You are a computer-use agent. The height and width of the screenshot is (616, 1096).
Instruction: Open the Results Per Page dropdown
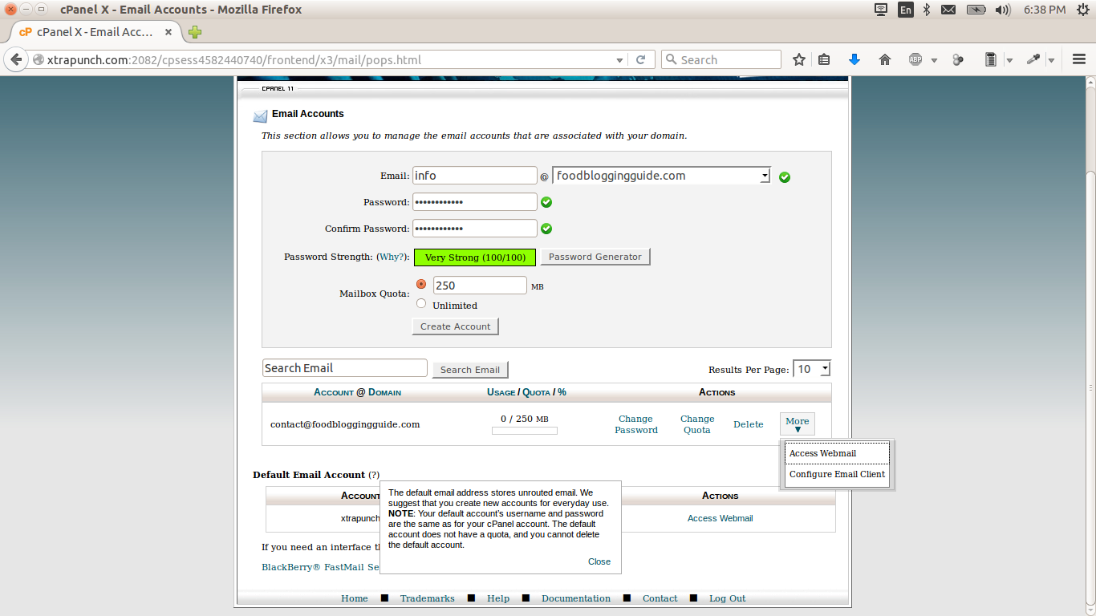pyautogui.click(x=811, y=369)
